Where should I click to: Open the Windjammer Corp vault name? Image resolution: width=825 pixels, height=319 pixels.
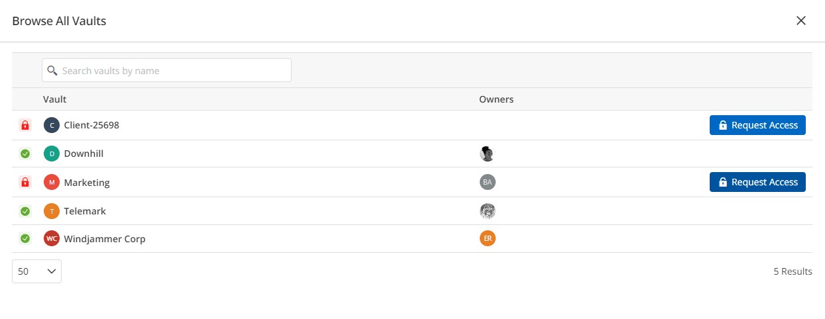coord(105,239)
